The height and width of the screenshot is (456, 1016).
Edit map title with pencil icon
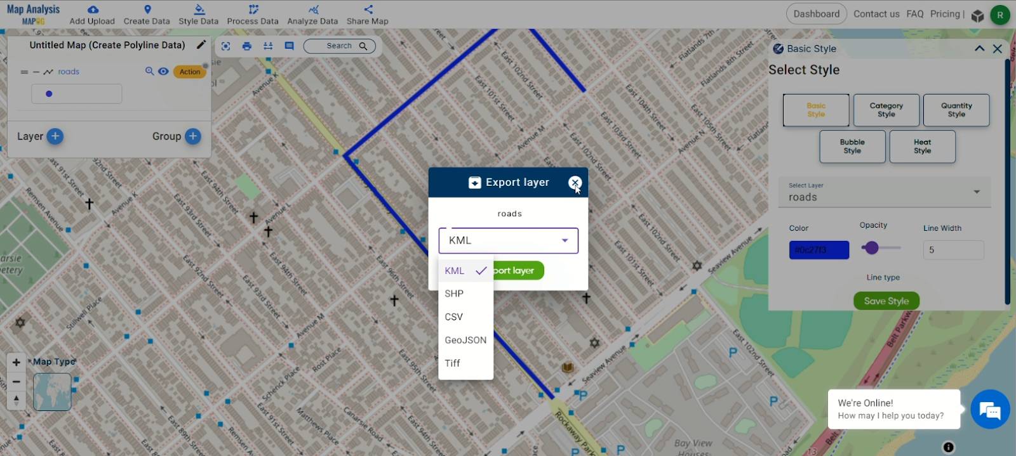(x=201, y=44)
